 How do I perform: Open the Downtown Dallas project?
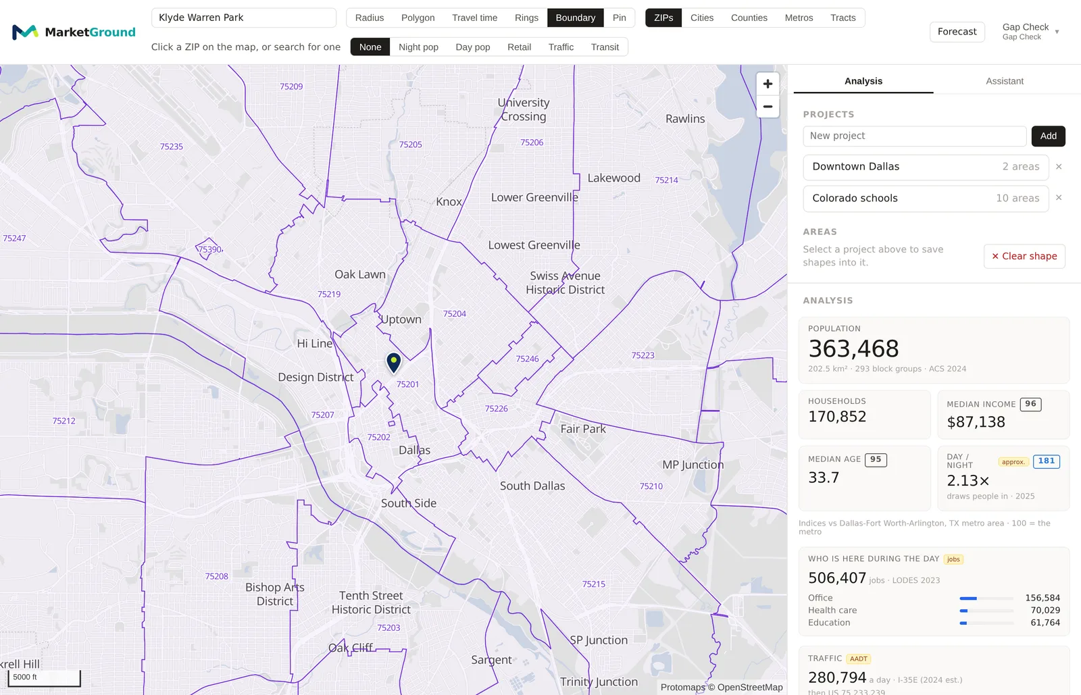pyautogui.click(x=926, y=167)
